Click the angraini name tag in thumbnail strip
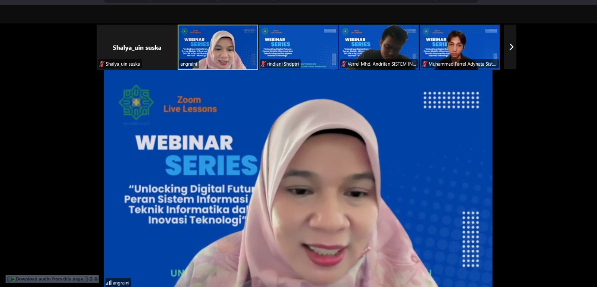Viewport: 597px width, 287px height. [189, 64]
